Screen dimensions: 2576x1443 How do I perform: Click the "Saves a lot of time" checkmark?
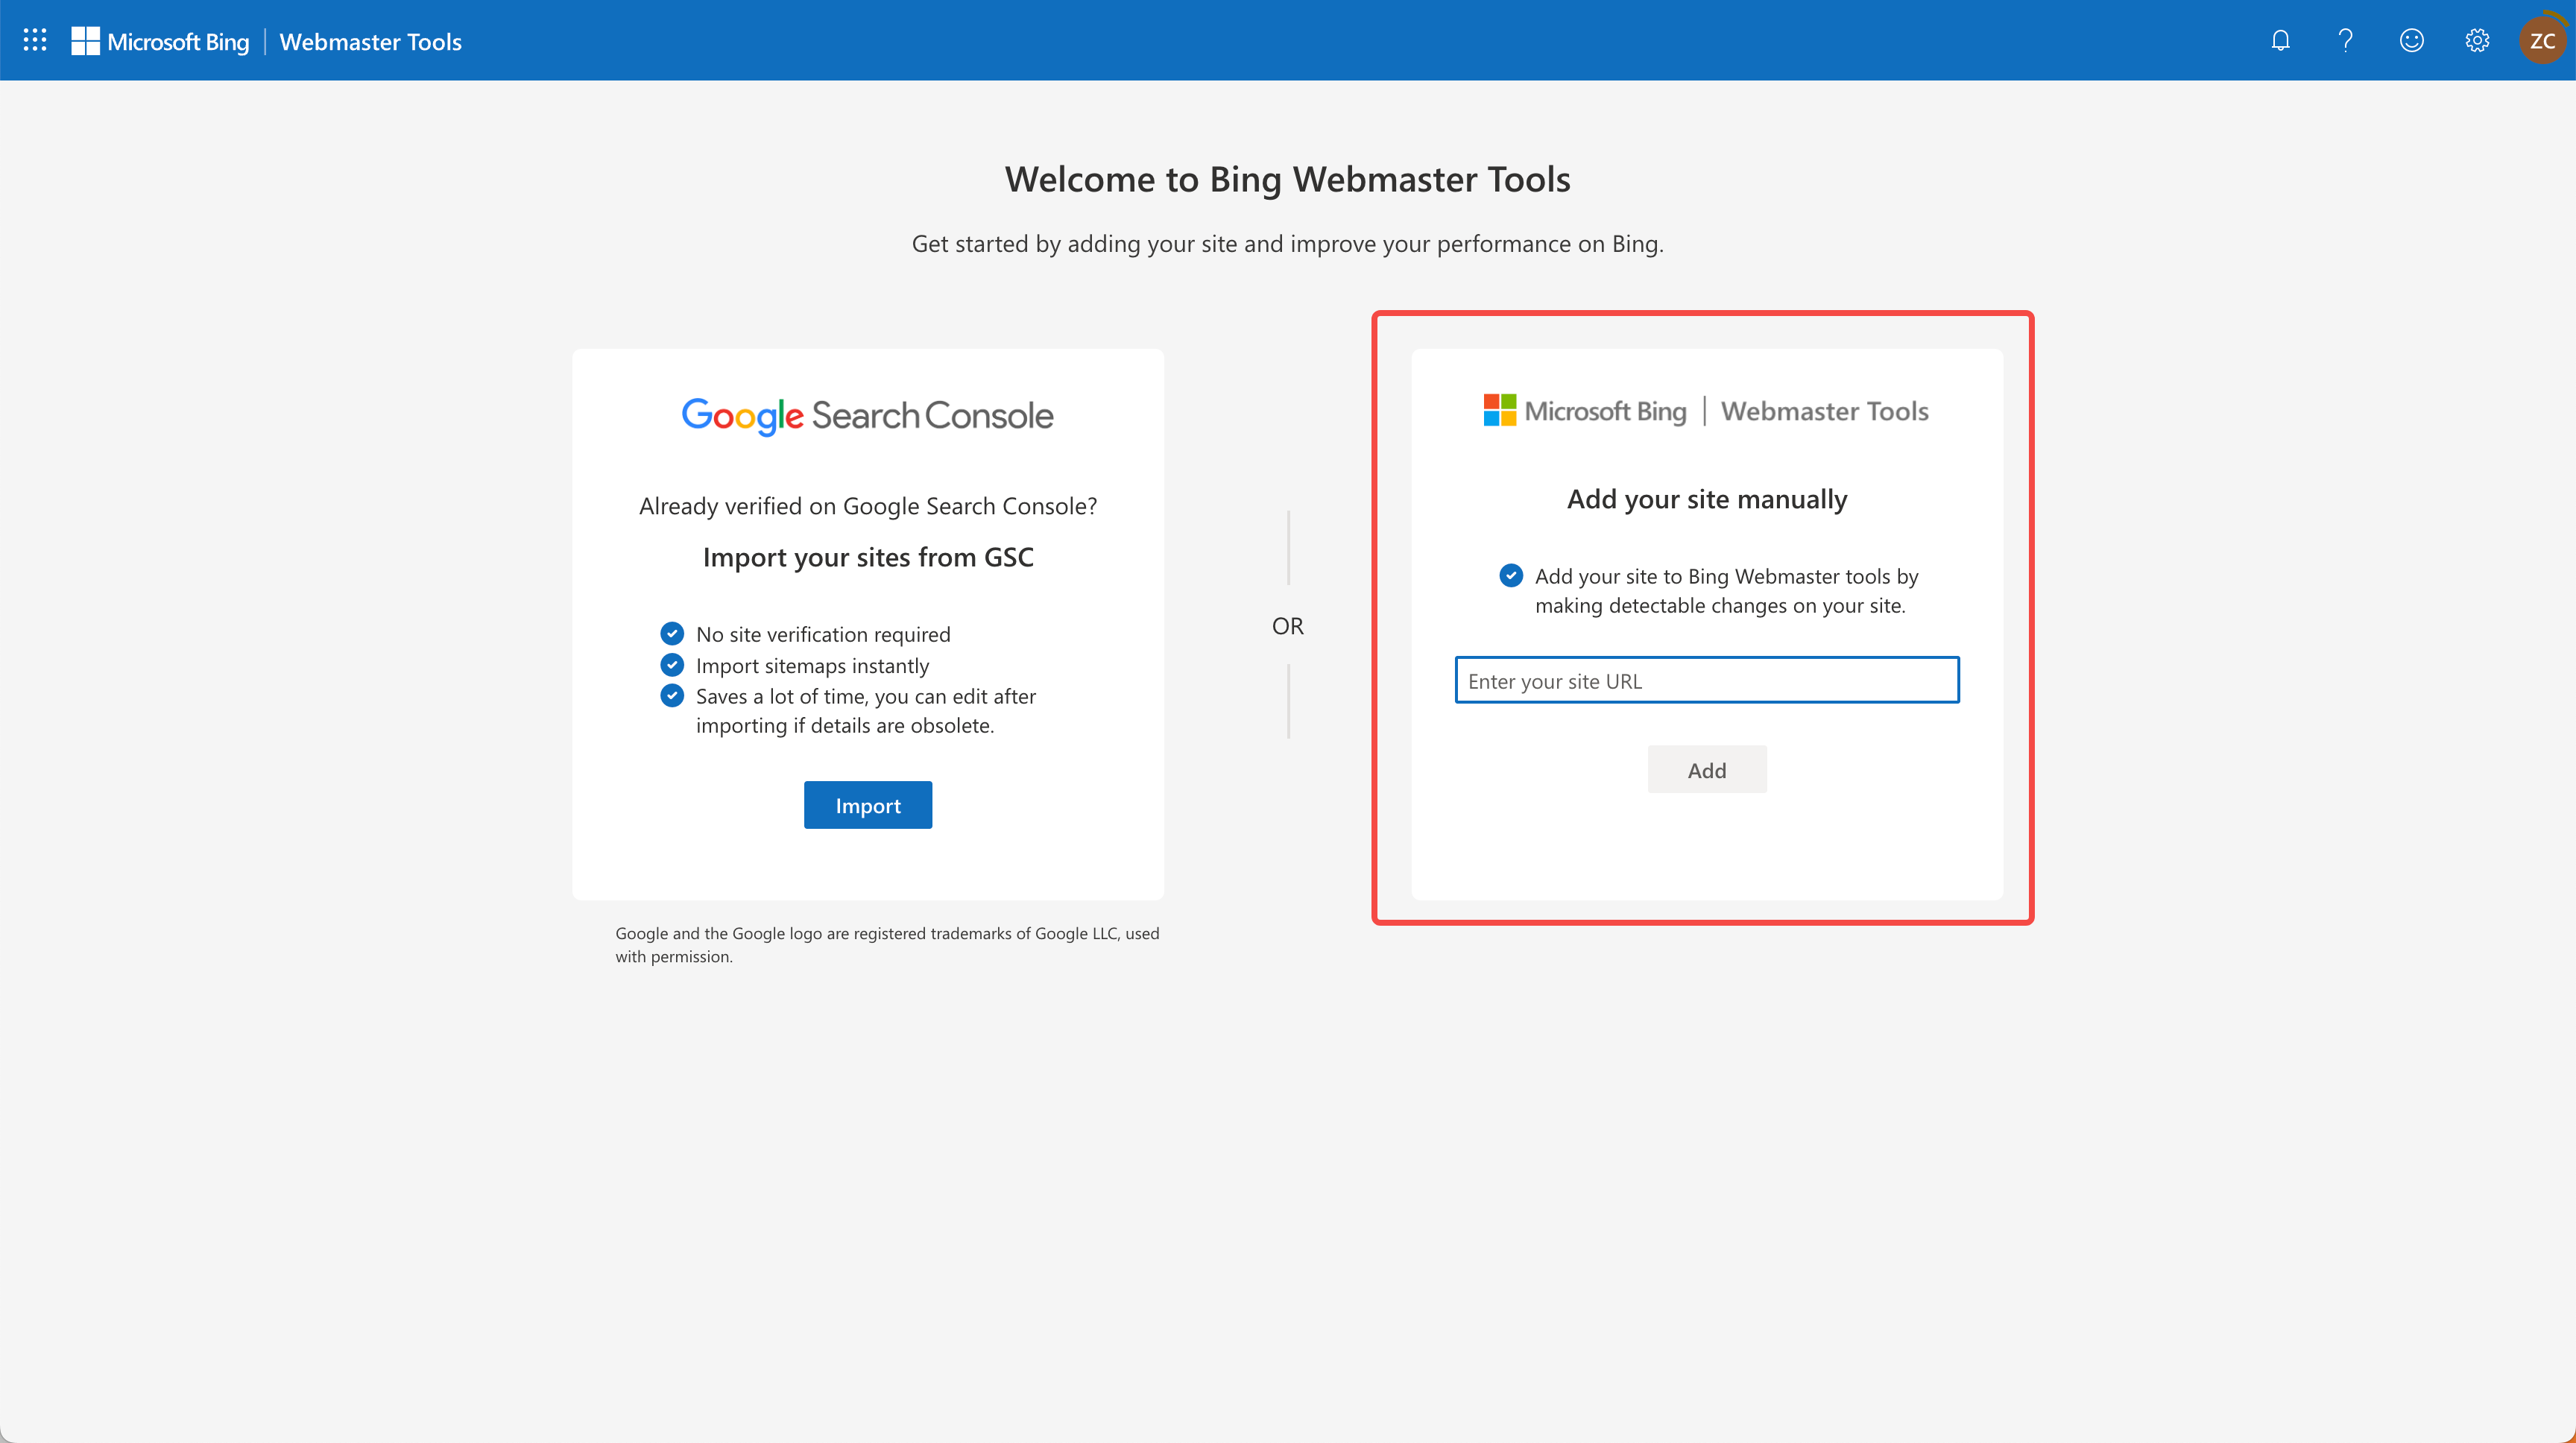coord(672,696)
